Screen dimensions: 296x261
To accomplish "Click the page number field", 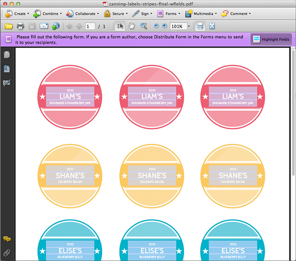I will (90, 26).
